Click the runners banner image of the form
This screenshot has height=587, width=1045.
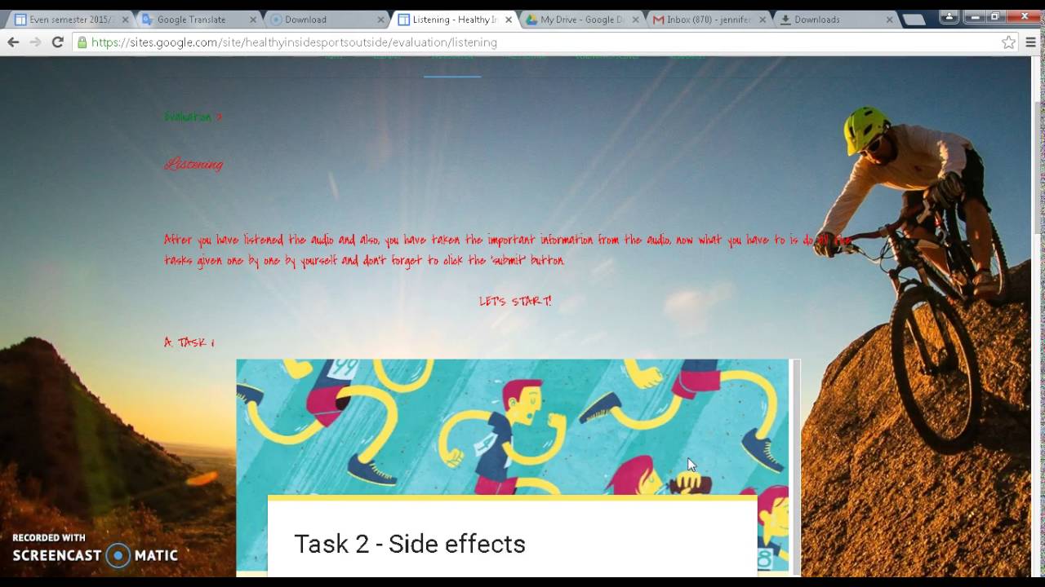coord(512,426)
